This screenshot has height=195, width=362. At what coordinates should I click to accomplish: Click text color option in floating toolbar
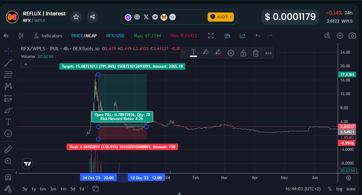[193, 53]
